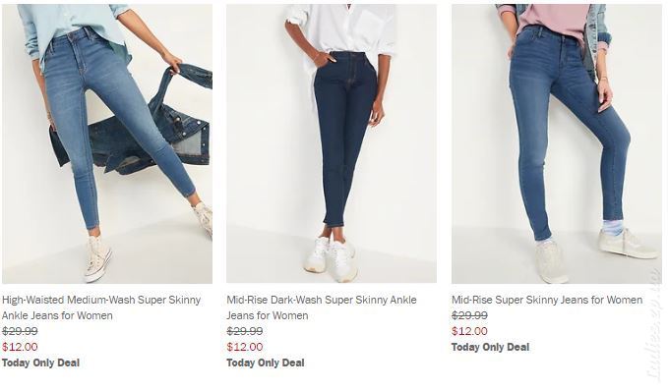The width and height of the screenshot is (668, 390).
Task: Select crossed-out $29.99 price under Dark-Wash jeans
Action: tap(245, 331)
